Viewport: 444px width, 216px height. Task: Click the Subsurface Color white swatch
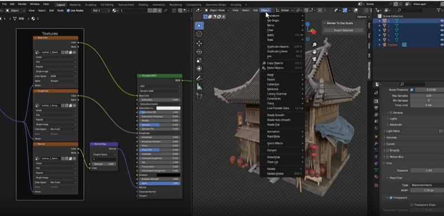point(168,108)
